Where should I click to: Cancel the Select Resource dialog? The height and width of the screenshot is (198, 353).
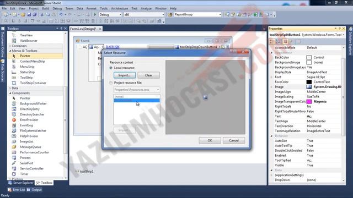[x=234, y=140]
